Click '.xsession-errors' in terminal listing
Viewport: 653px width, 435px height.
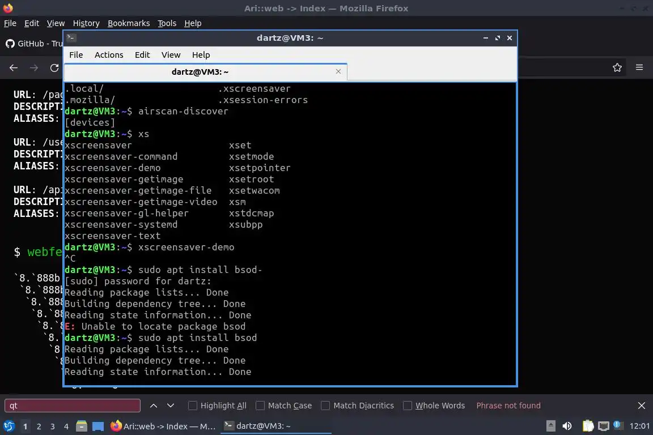[263, 100]
